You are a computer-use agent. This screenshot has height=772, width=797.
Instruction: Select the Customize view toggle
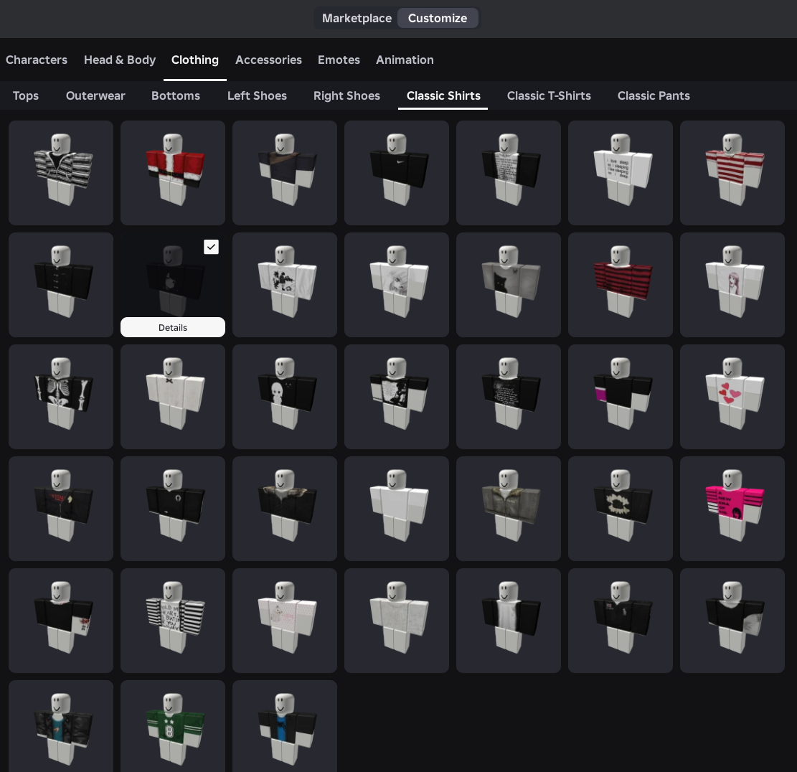coord(438,18)
